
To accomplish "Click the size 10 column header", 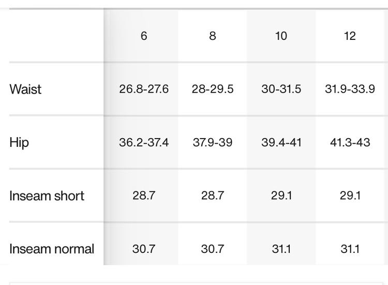I will [281, 37].
